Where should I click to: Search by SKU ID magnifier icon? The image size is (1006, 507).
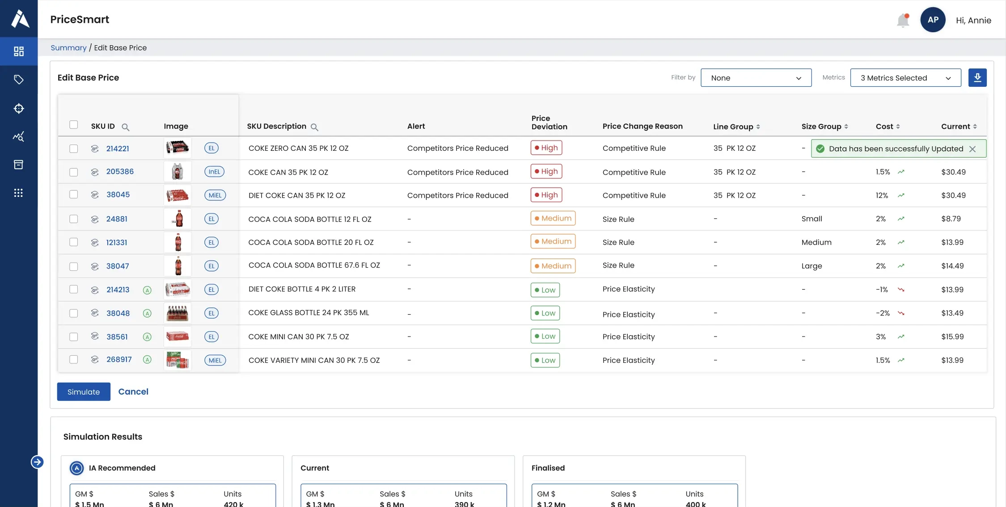[x=126, y=127]
